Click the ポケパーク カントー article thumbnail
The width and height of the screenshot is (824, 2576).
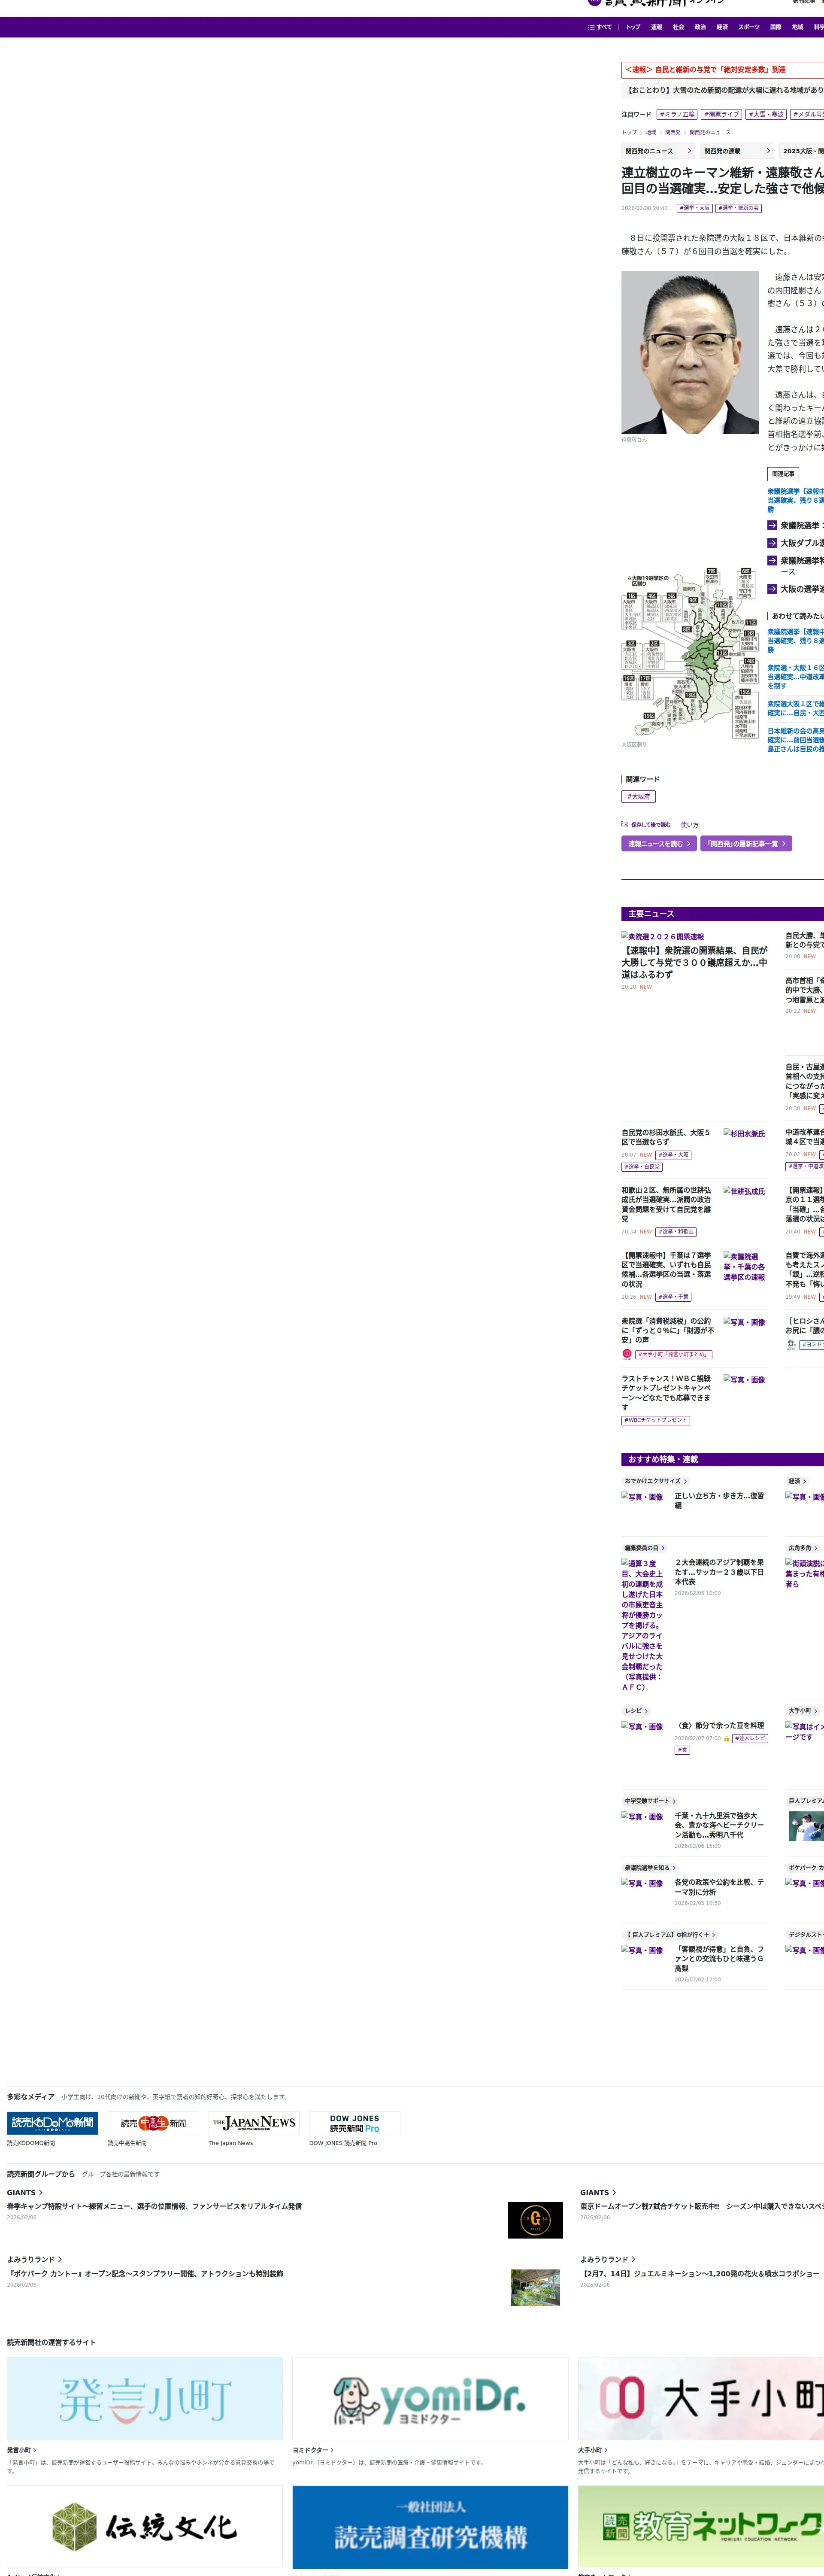coord(535,2287)
